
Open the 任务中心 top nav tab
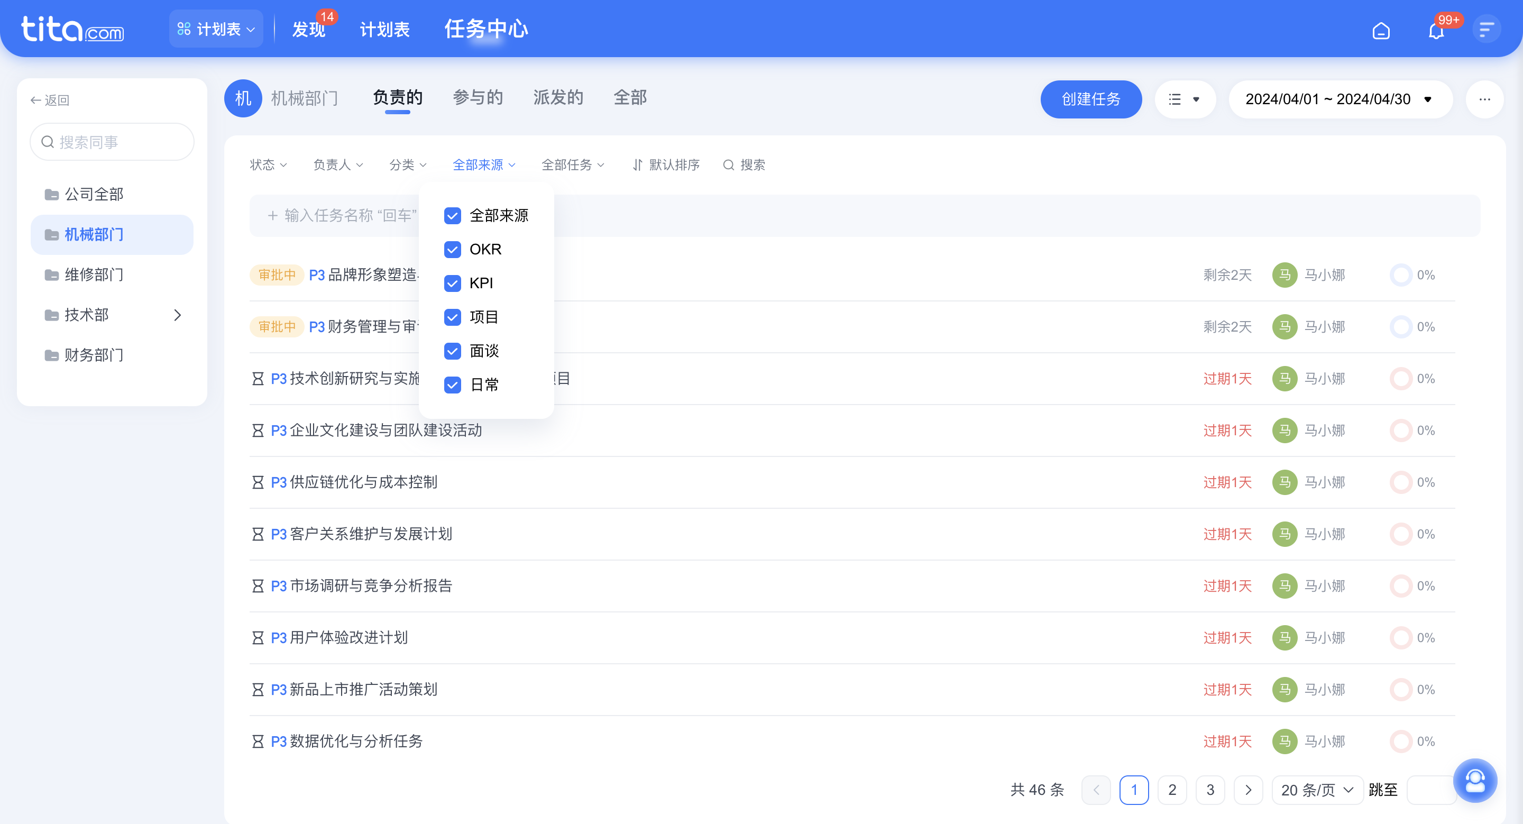coord(486,29)
